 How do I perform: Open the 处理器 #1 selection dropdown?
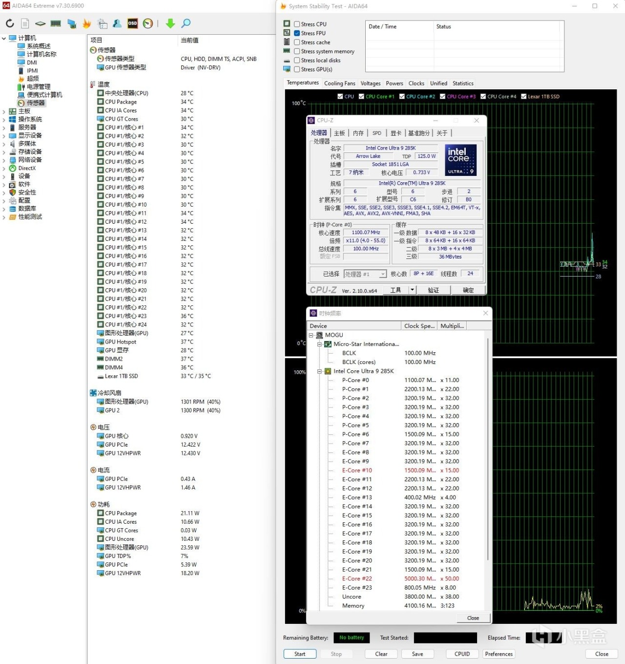(x=383, y=275)
